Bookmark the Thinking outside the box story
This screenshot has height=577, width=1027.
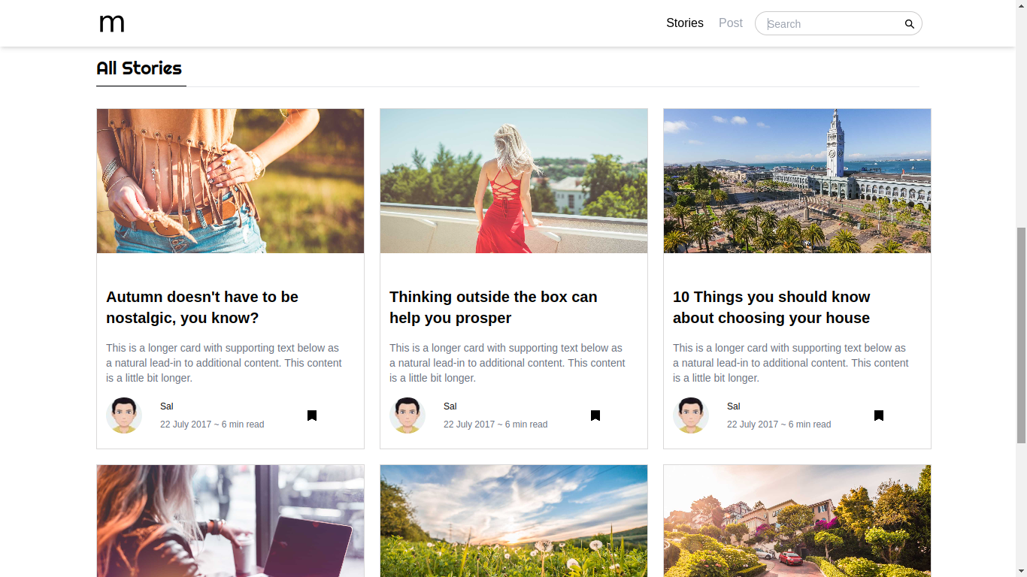[x=595, y=415]
